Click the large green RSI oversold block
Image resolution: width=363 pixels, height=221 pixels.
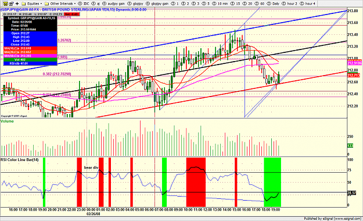point(272,182)
